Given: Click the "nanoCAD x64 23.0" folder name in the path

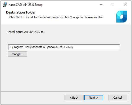Looking at the screenshot, I should pos(60,47).
